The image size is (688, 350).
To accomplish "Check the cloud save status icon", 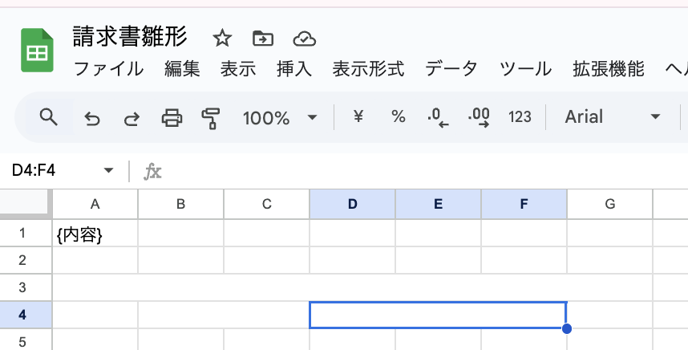I will [x=304, y=38].
